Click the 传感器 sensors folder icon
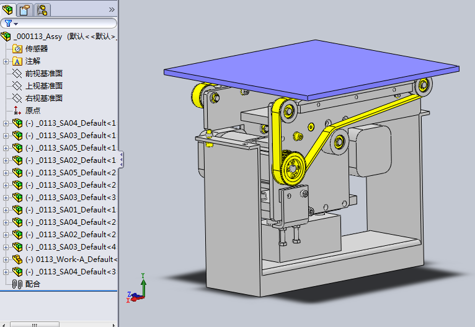475x327 pixels. [17, 48]
